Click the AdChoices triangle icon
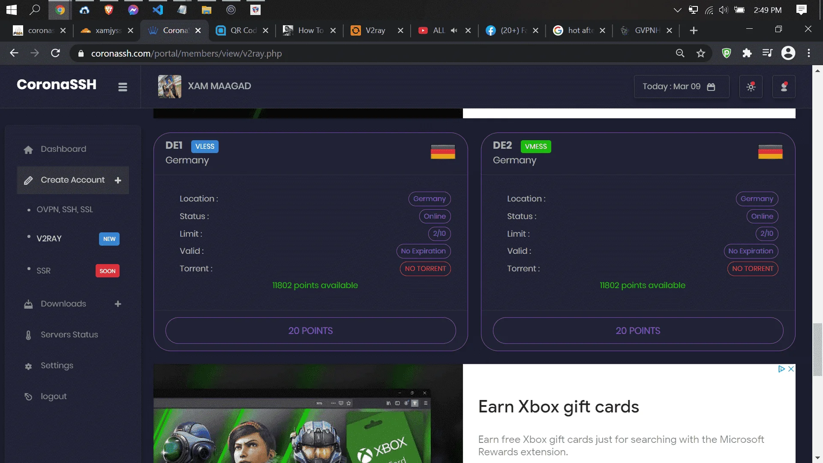 click(x=781, y=369)
